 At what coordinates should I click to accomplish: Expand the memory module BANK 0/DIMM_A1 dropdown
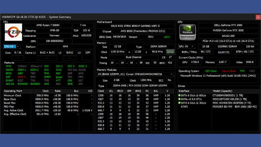point(172,74)
